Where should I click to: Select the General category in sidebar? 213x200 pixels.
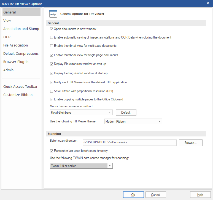21,12
